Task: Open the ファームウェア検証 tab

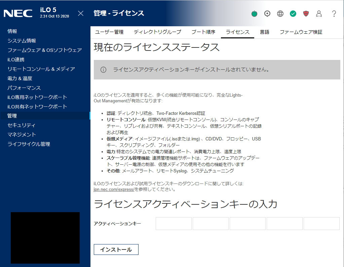Action: click(301, 32)
